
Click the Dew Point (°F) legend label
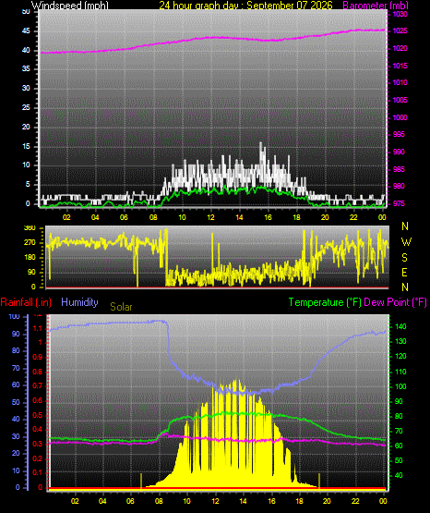pyautogui.click(x=395, y=302)
